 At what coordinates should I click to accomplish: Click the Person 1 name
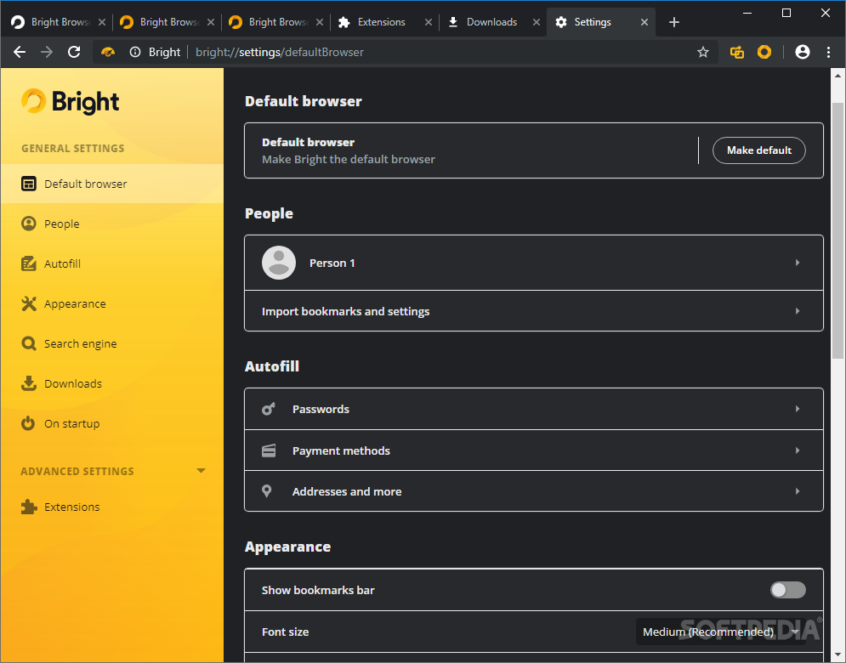click(332, 263)
